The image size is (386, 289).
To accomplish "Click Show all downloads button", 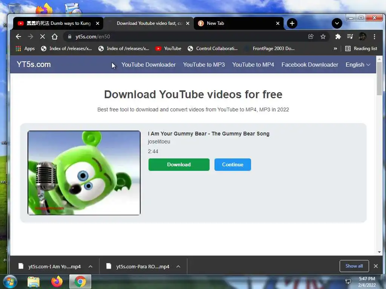I will (x=354, y=266).
